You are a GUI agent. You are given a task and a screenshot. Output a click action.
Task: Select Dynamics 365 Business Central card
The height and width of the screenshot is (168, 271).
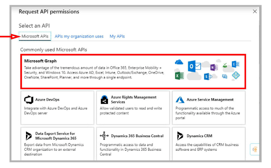[x=133, y=144]
